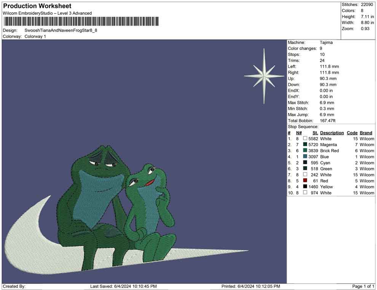Screen dimensions: 377x290
Task: Click the EndX value '0.00 in'
Action: [x=326, y=91]
